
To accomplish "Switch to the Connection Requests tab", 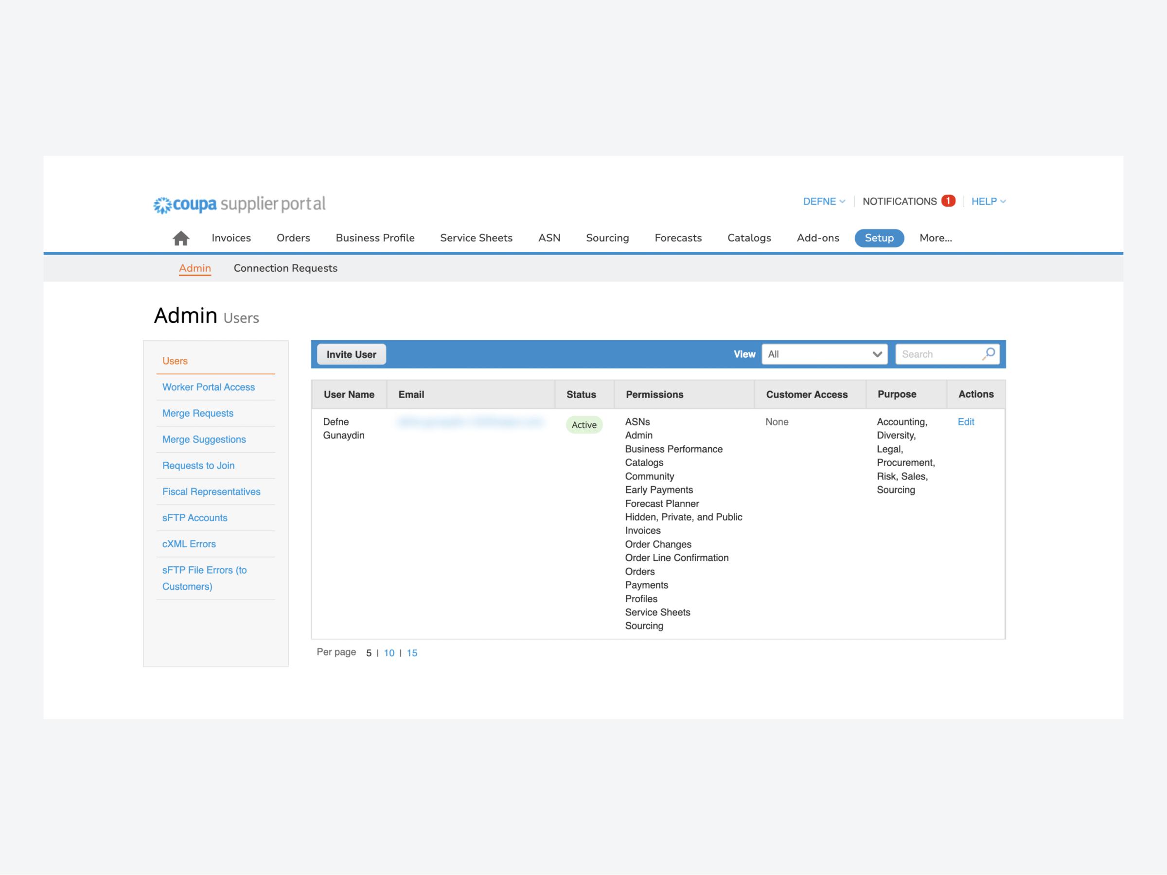I will pyautogui.click(x=285, y=268).
